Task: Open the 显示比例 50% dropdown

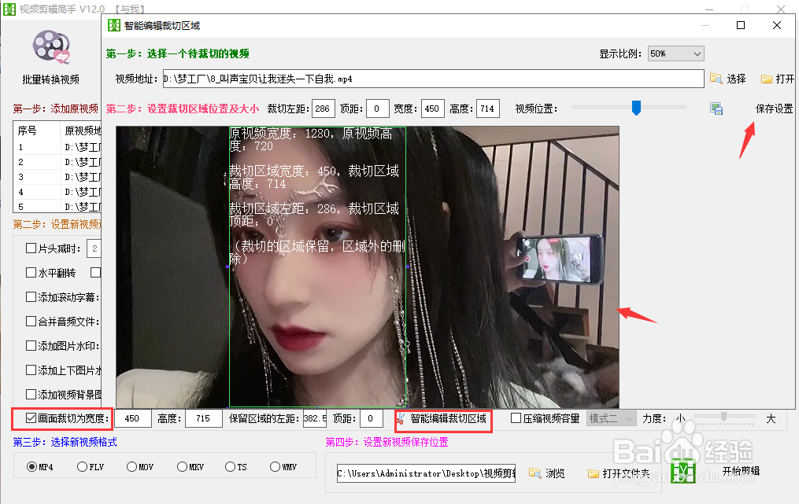Action: click(x=675, y=53)
